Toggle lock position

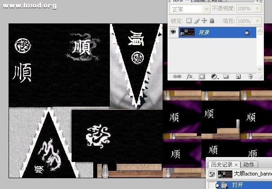coord(204,21)
